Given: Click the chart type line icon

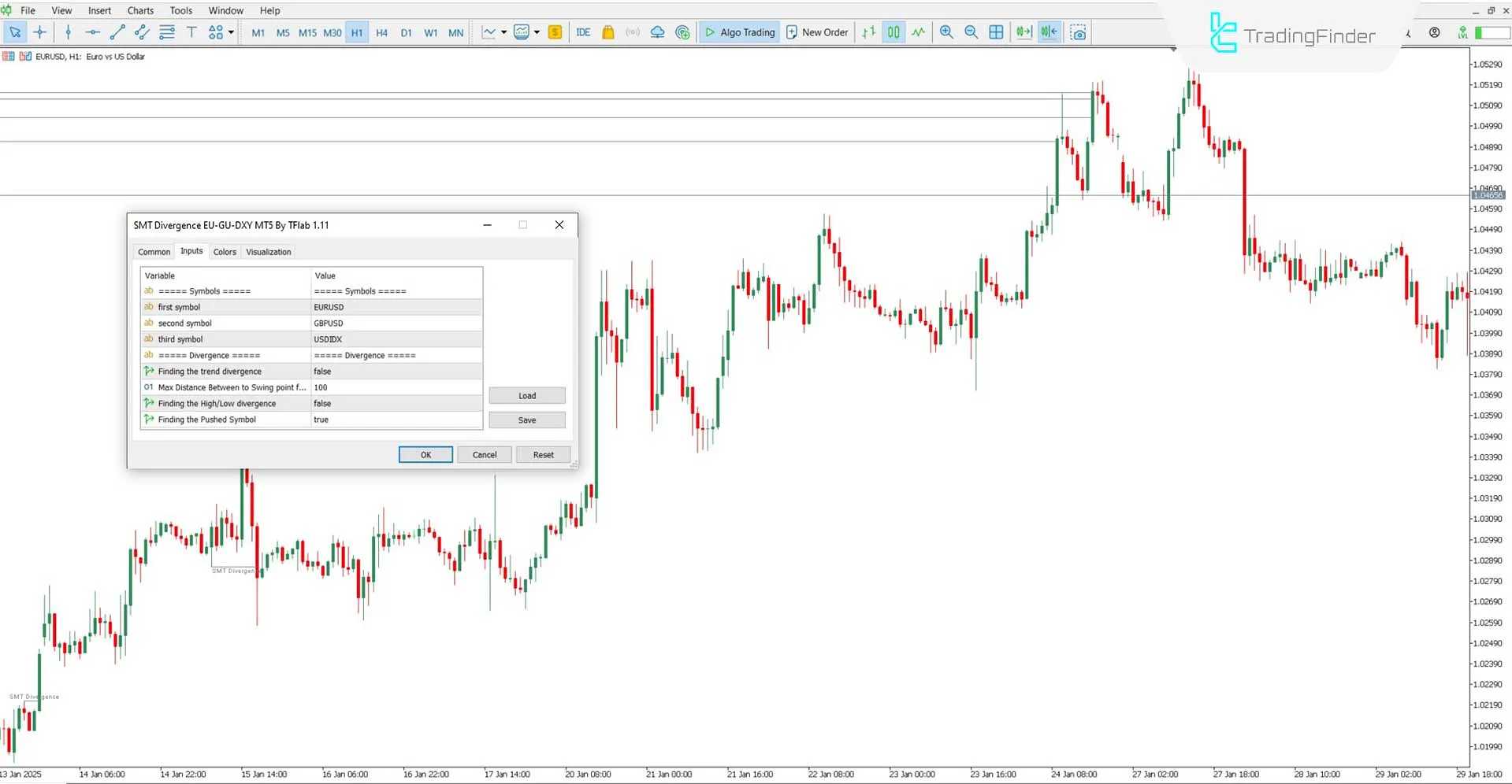Looking at the screenshot, I should 489,32.
